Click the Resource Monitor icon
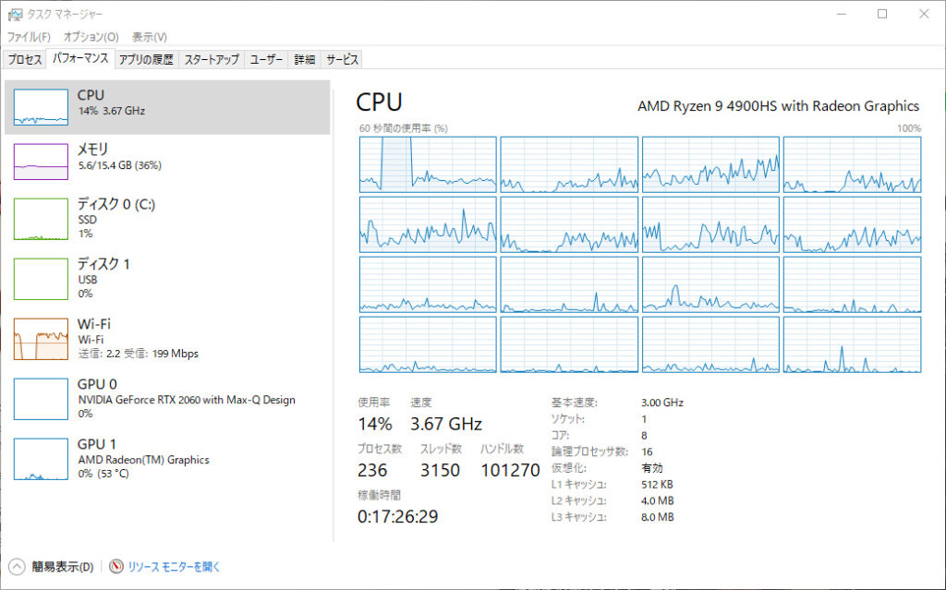 (116, 567)
